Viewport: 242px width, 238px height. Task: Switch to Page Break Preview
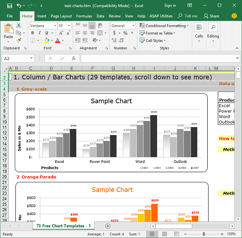[176, 234]
